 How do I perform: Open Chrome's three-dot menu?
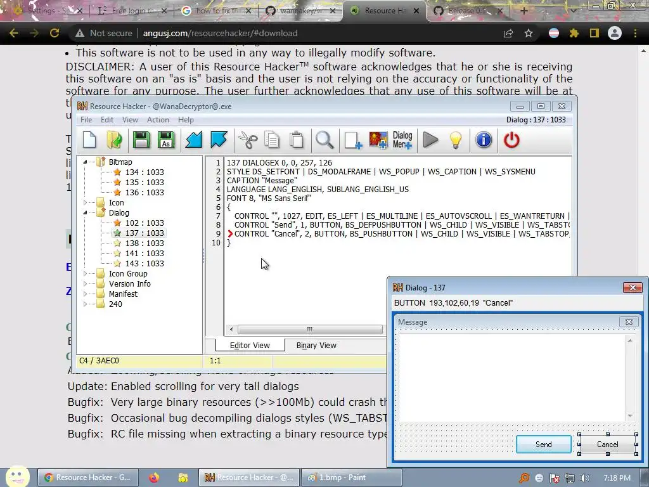635,33
